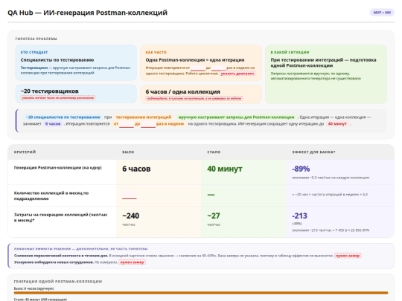Viewport: 402px width, 301px height.
Task: Select the "В какой ситуации" card heading
Action: coord(290,52)
